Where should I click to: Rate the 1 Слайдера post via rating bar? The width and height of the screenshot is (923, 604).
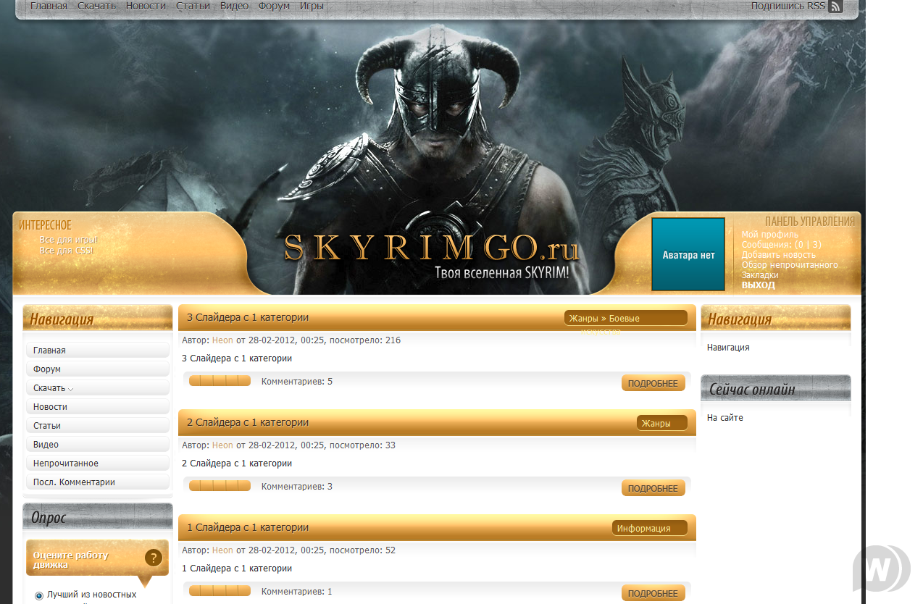point(220,591)
